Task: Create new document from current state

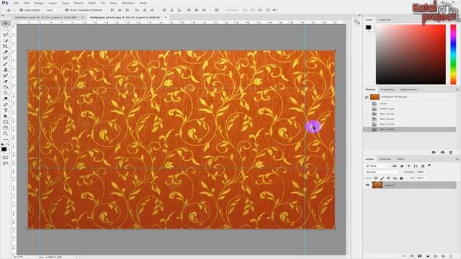Action: (434, 153)
